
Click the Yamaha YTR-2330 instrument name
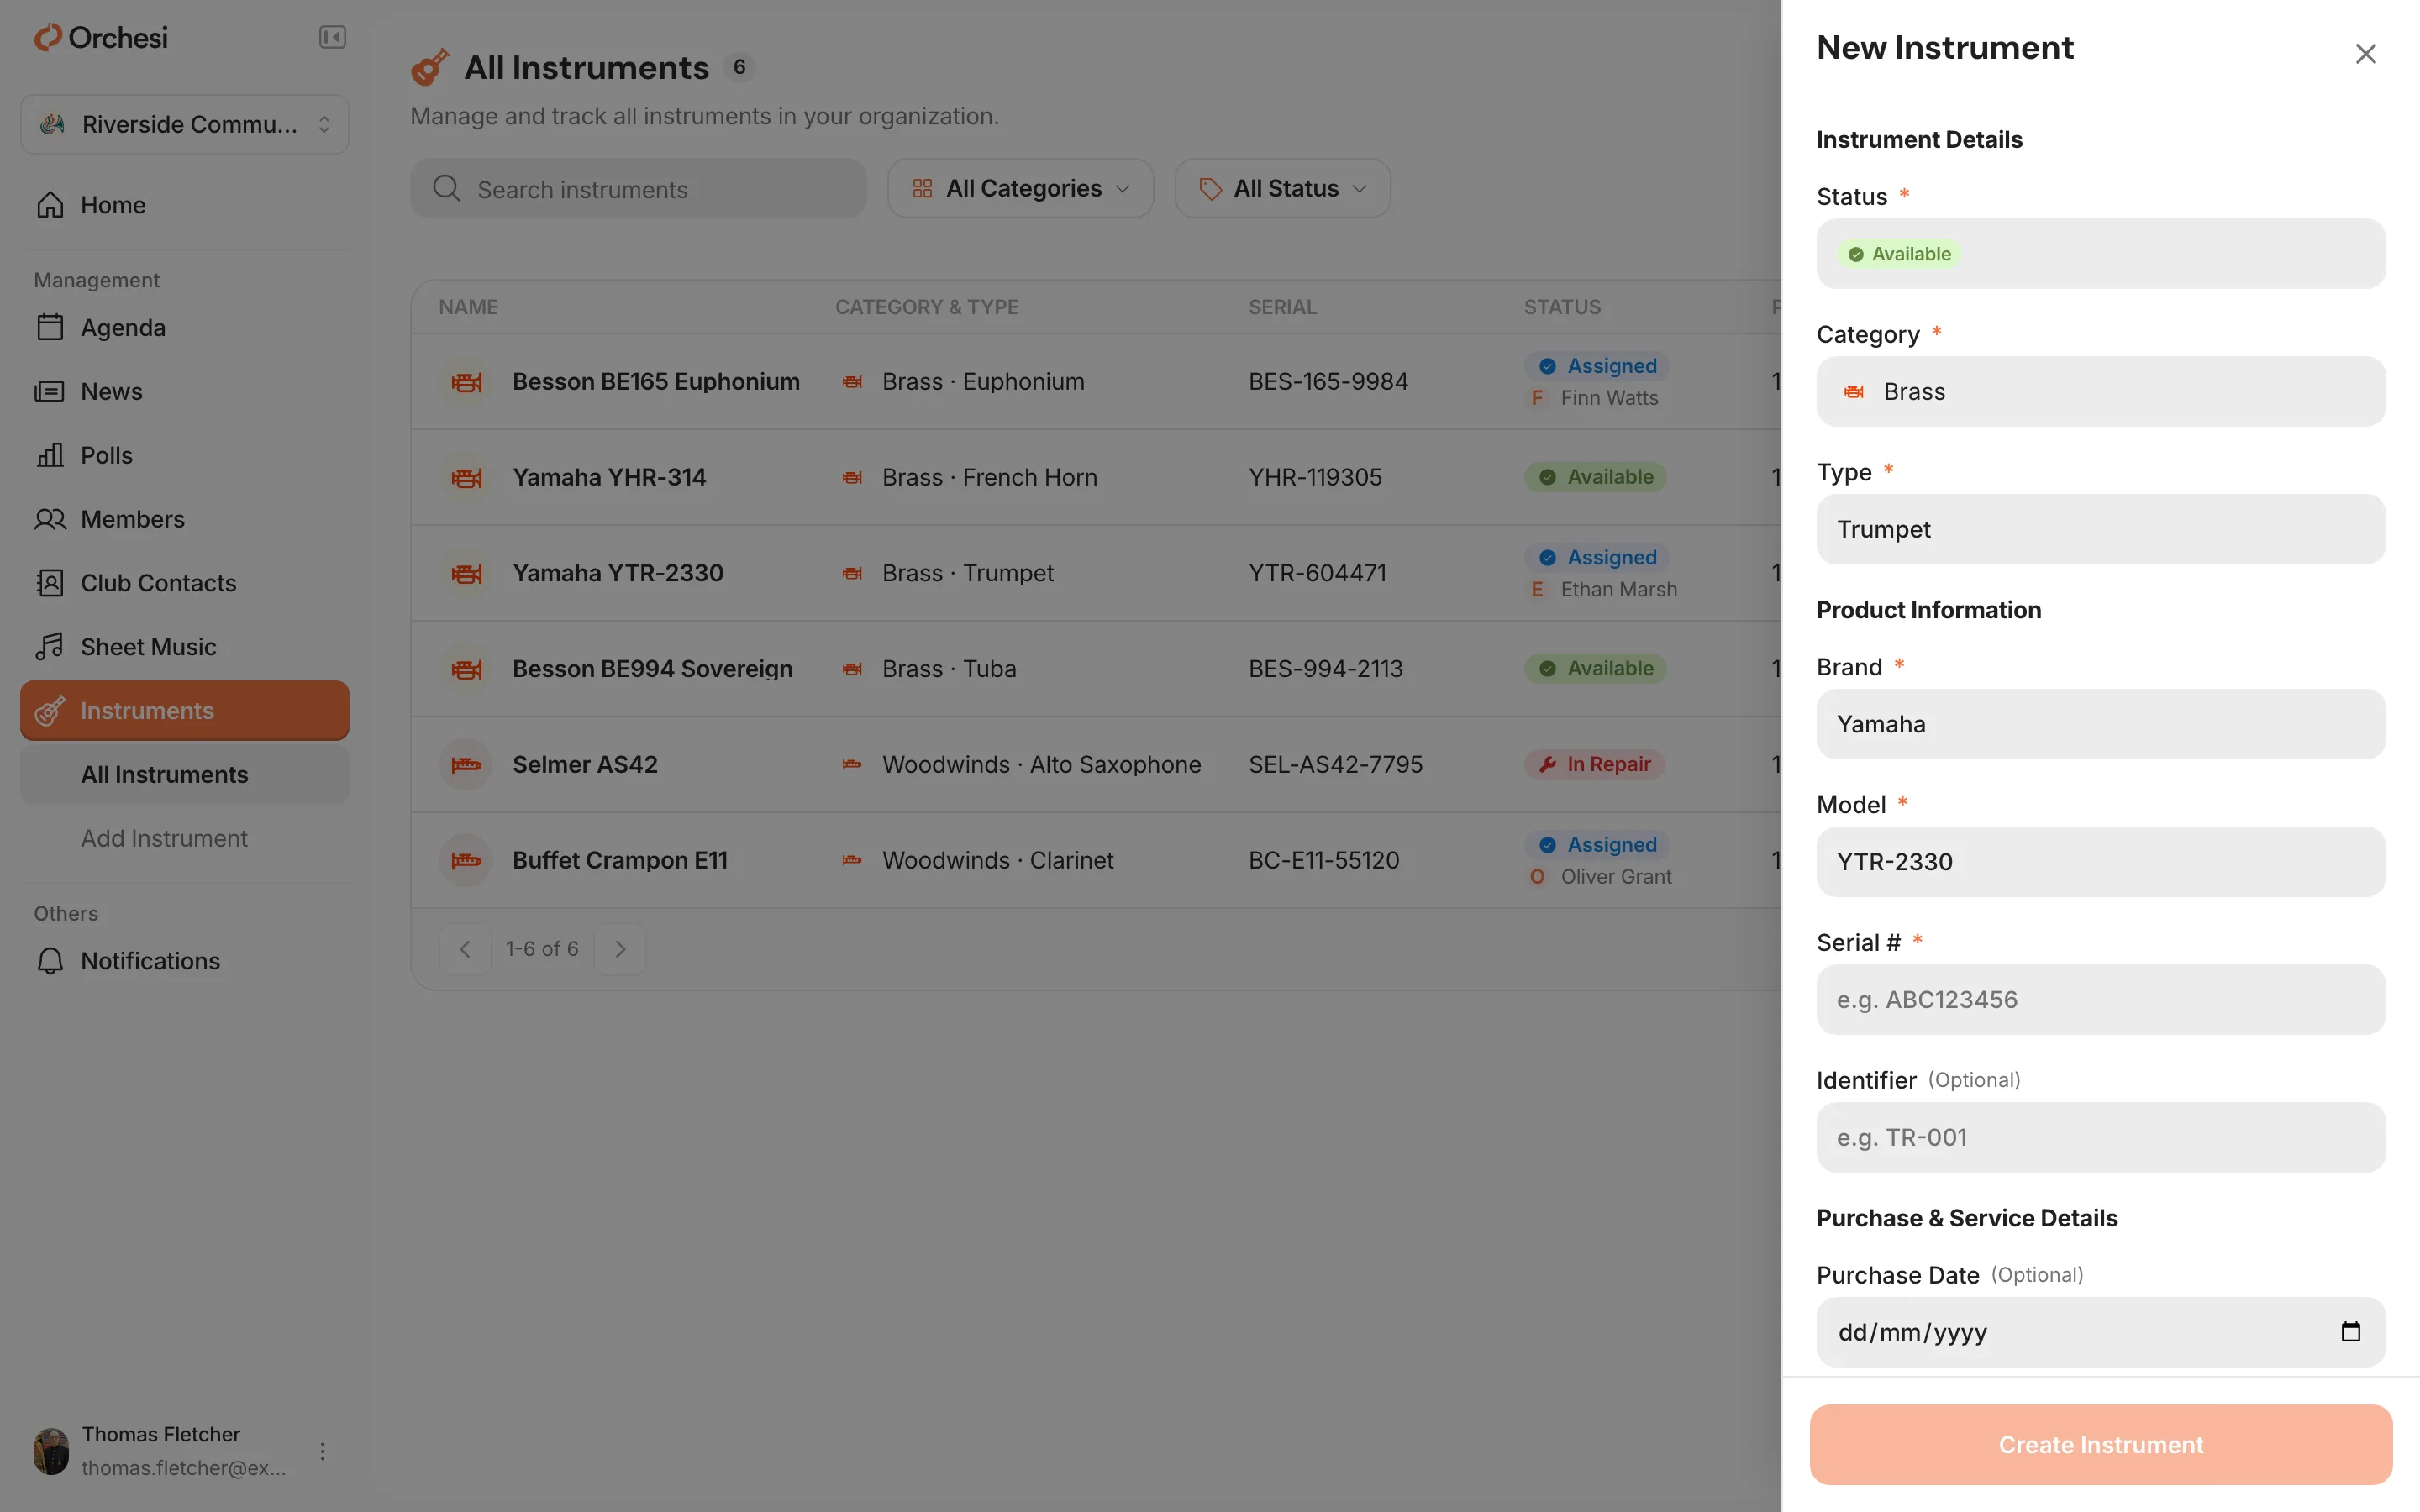pyautogui.click(x=617, y=573)
